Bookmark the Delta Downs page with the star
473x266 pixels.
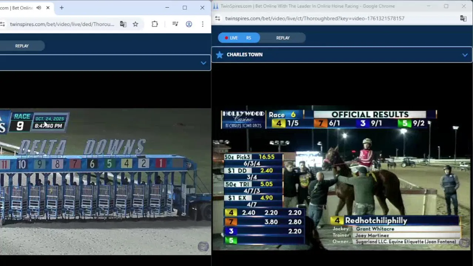pyautogui.click(x=135, y=24)
